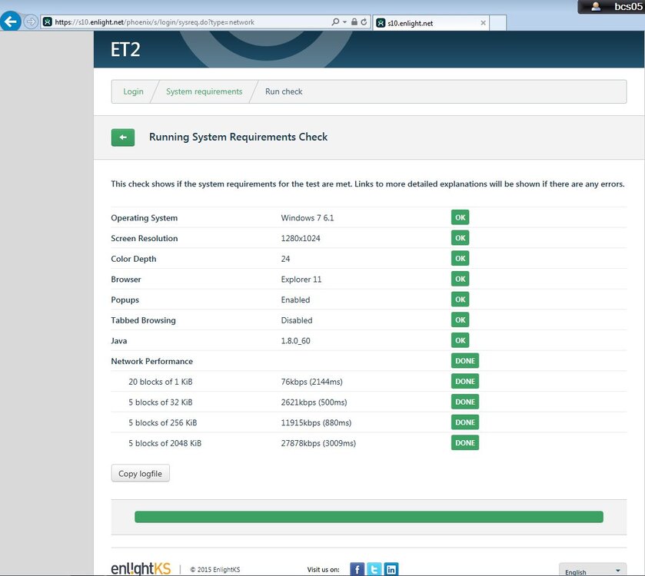Click the Copy logfile button
Screen dimensions: 645x576
click(x=140, y=473)
